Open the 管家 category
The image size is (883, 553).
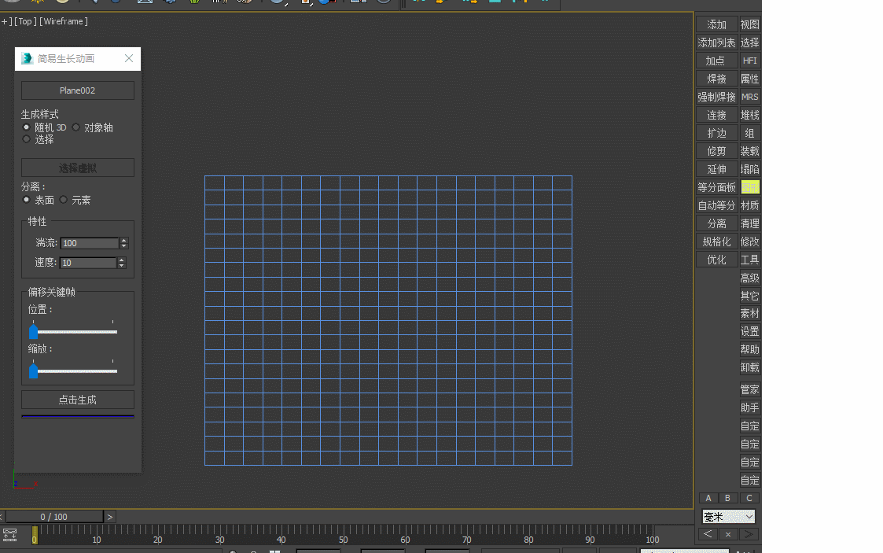pyautogui.click(x=749, y=389)
